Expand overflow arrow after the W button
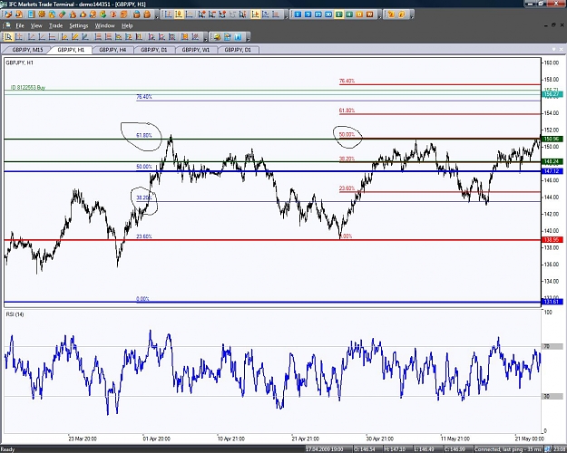 [380, 16]
